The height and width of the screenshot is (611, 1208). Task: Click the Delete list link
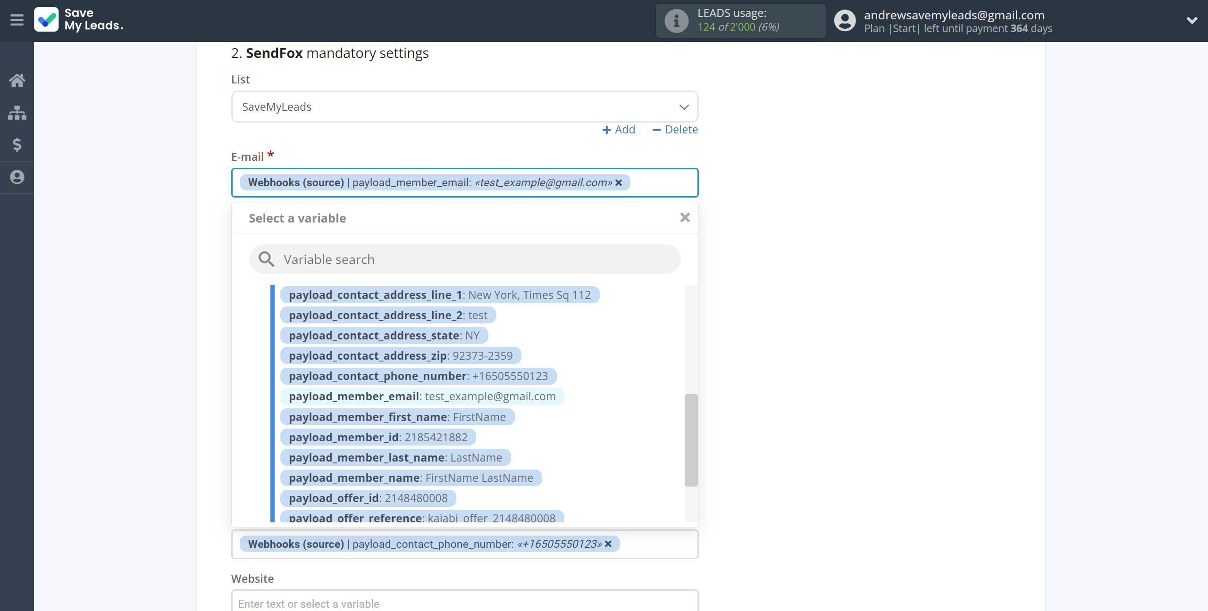[x=675, y=130]
